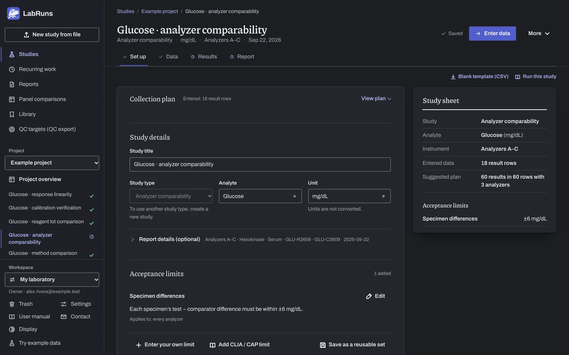Click the Try example data flask icon
The width and height of the screenshot is (569, 355).
click(x=12, y=343)
